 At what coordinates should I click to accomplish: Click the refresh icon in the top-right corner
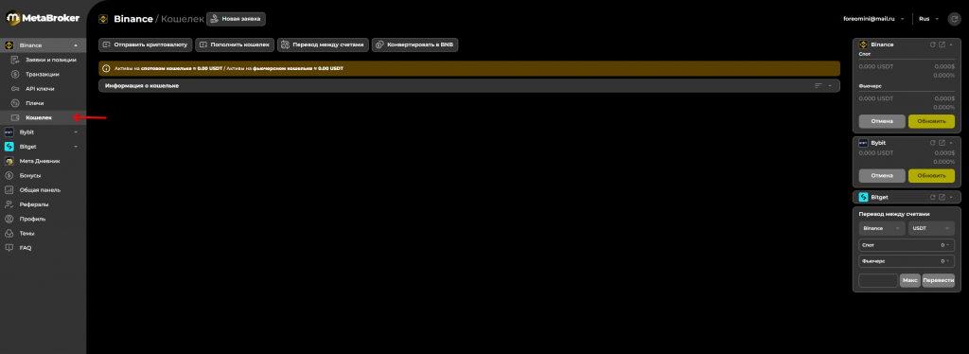click(954, 19)
